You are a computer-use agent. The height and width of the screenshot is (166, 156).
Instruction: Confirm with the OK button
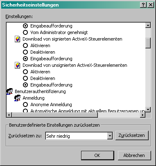pyautogui.click(x=97, y=155)
